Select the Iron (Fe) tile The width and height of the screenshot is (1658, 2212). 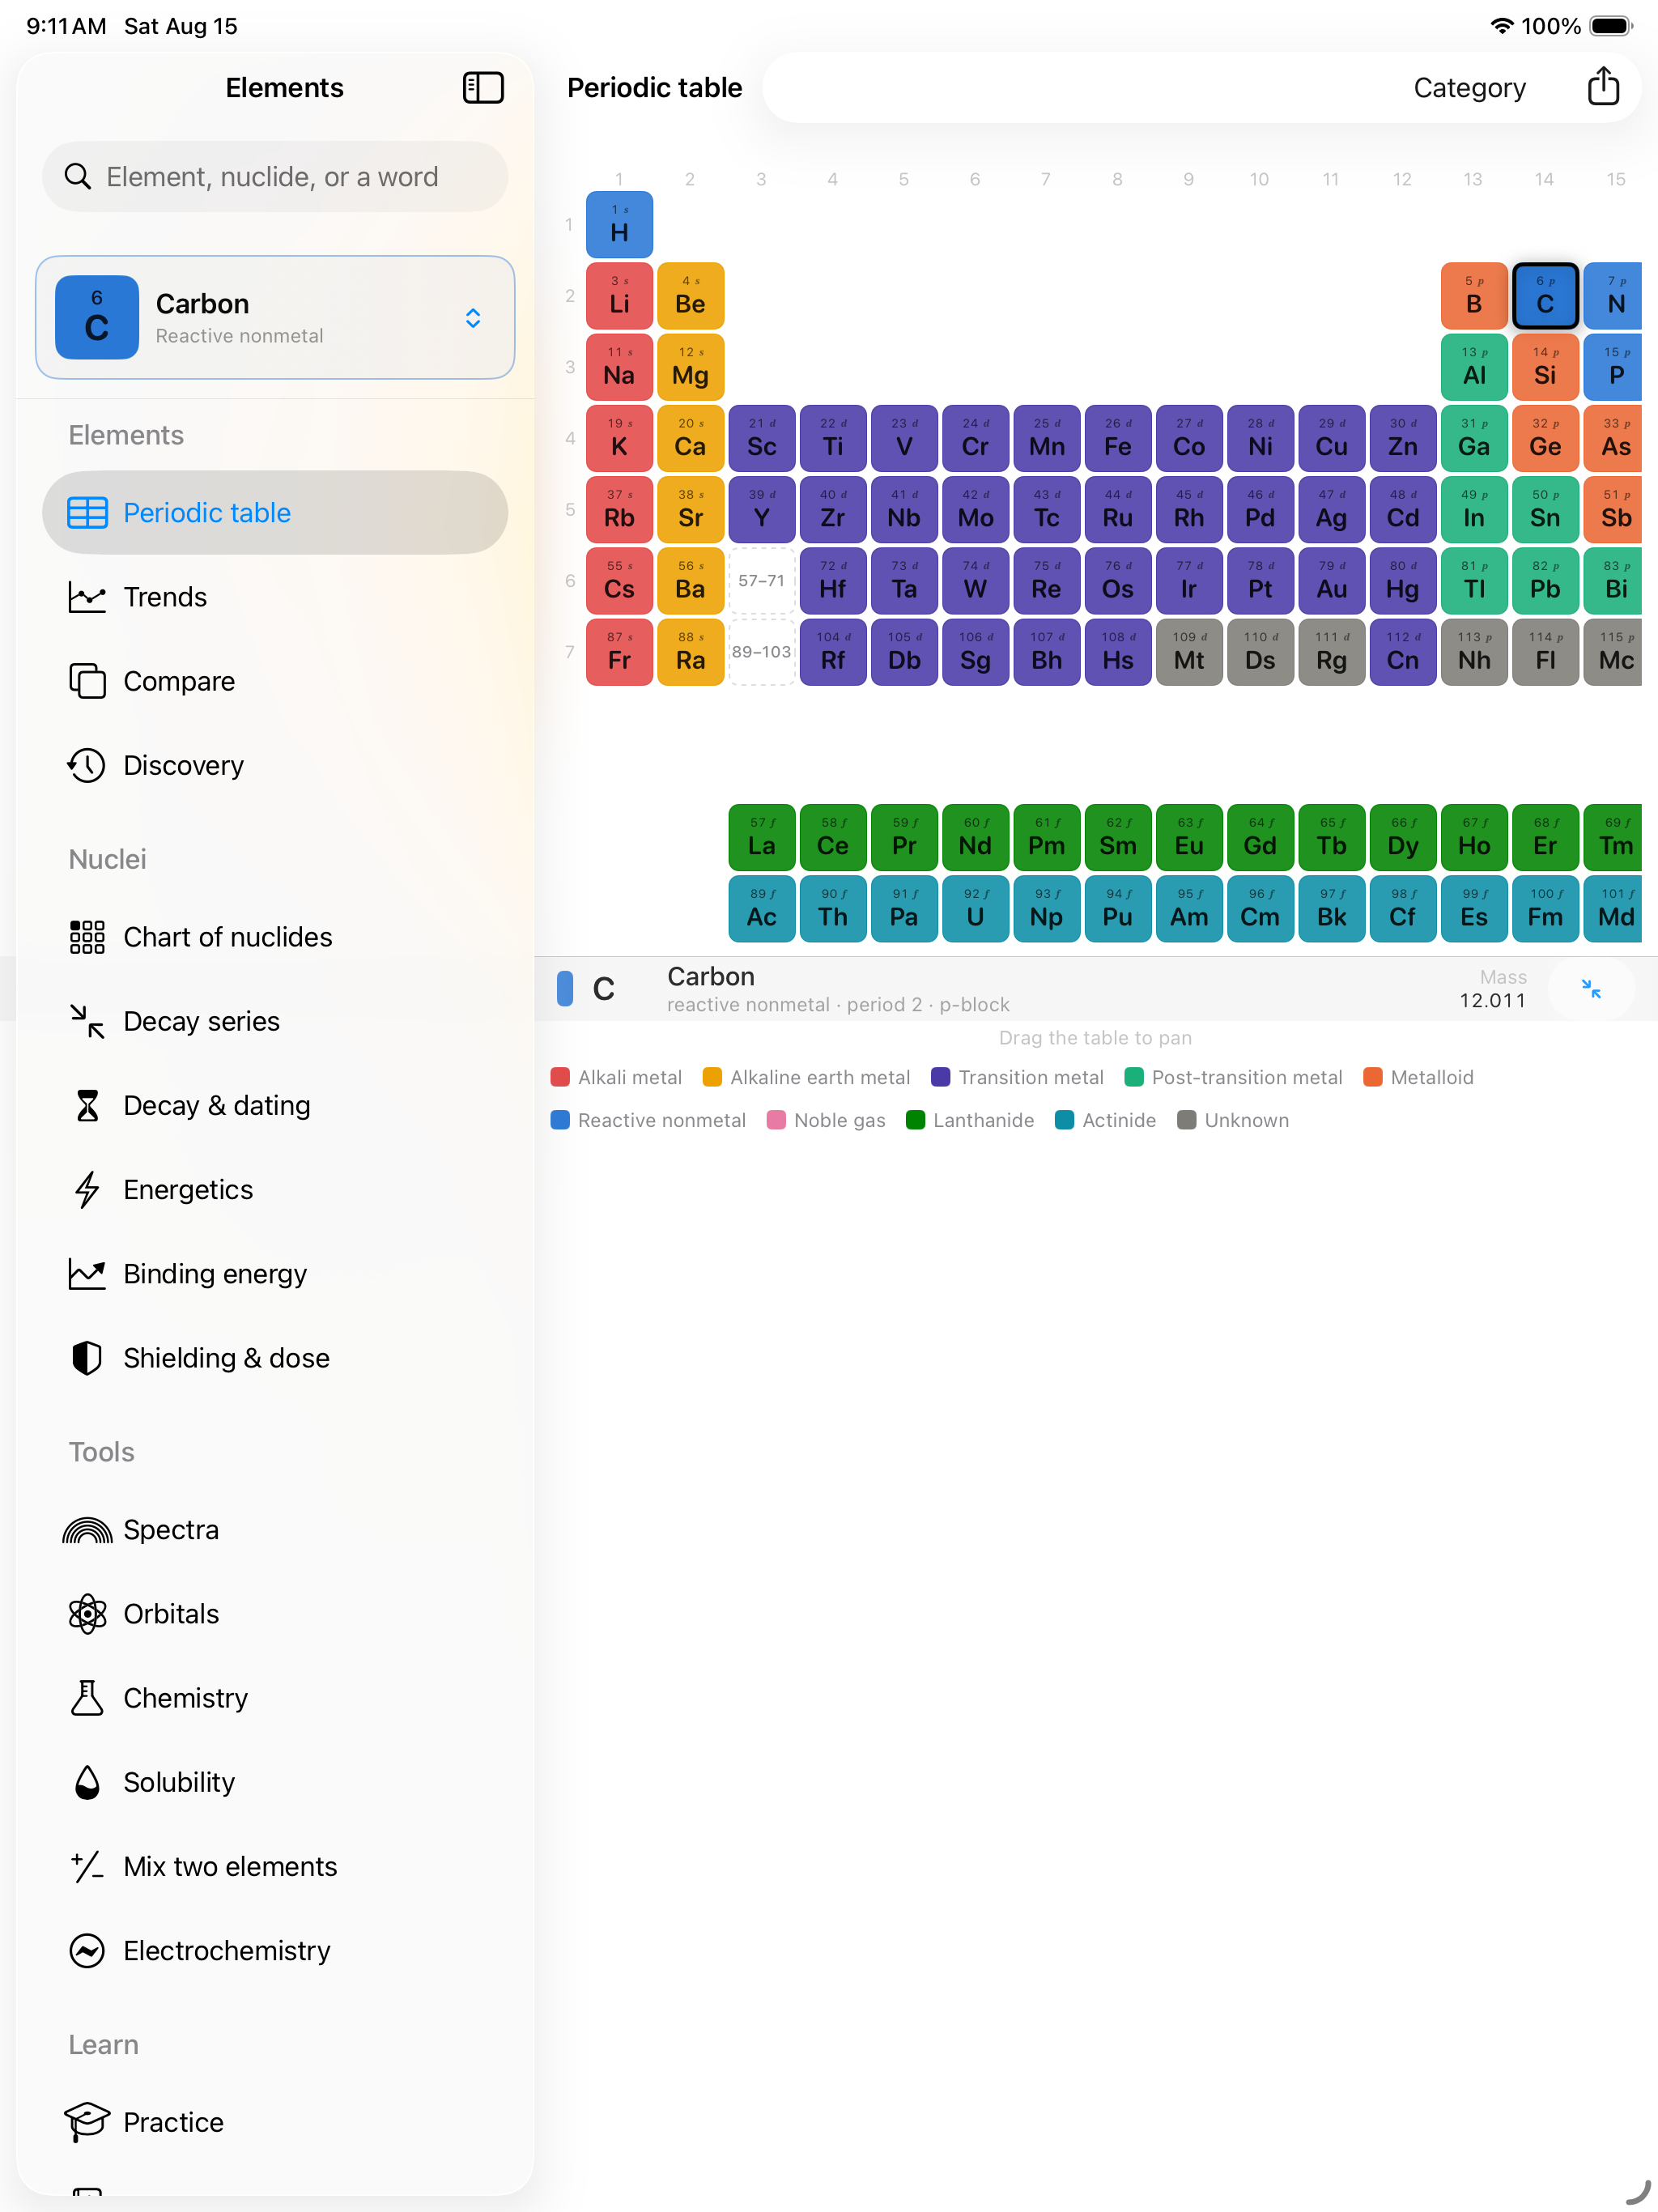point(1117,438)
